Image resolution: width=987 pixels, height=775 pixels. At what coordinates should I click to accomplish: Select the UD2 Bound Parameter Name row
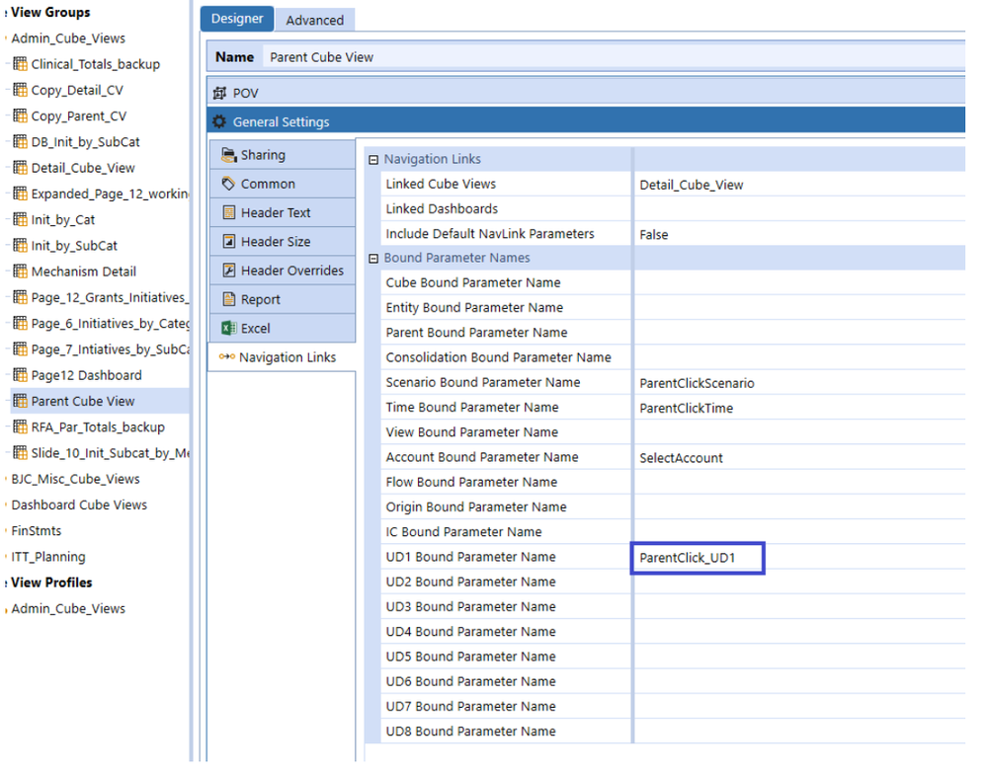[x=672, y=581]
